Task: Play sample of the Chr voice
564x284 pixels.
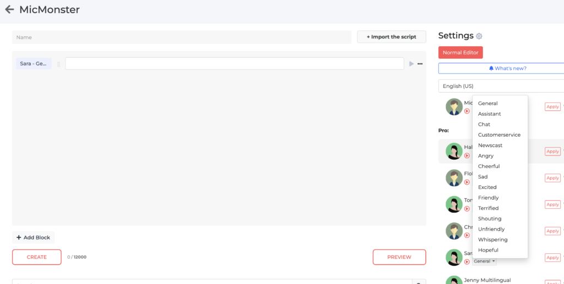Action: click(x=467, y=235)
